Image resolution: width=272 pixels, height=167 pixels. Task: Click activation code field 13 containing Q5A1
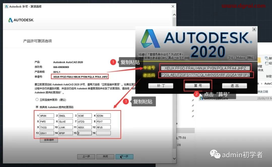47,133
